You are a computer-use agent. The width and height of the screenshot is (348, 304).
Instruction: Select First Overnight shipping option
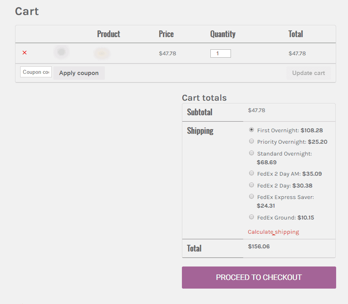252,129
